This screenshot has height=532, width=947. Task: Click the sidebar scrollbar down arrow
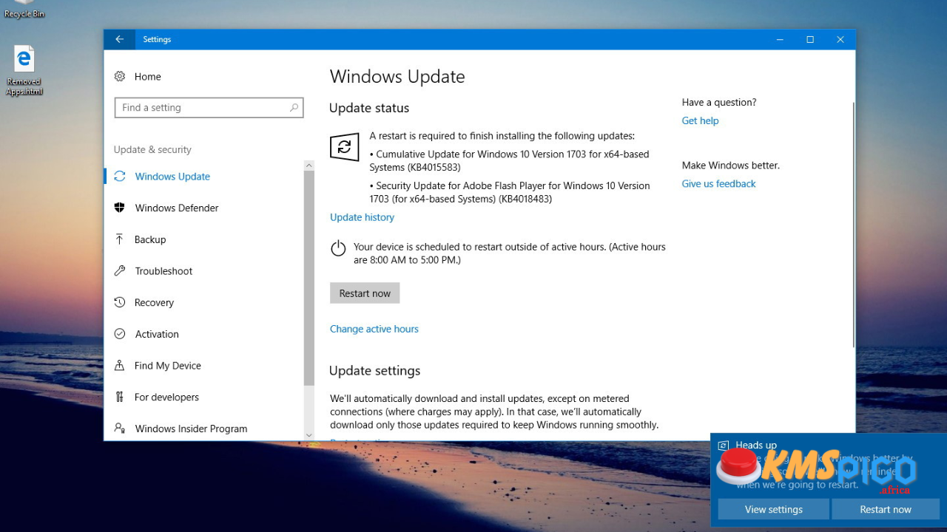click(x=309, y=435)
